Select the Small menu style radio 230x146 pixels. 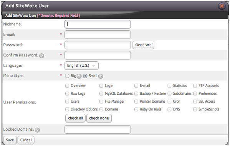click(85, 76)
